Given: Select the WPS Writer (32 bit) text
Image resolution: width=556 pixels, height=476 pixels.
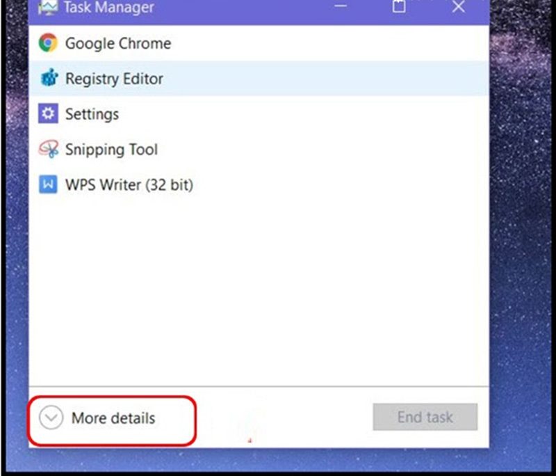Looking at the screenshot, I should point(129,185).
